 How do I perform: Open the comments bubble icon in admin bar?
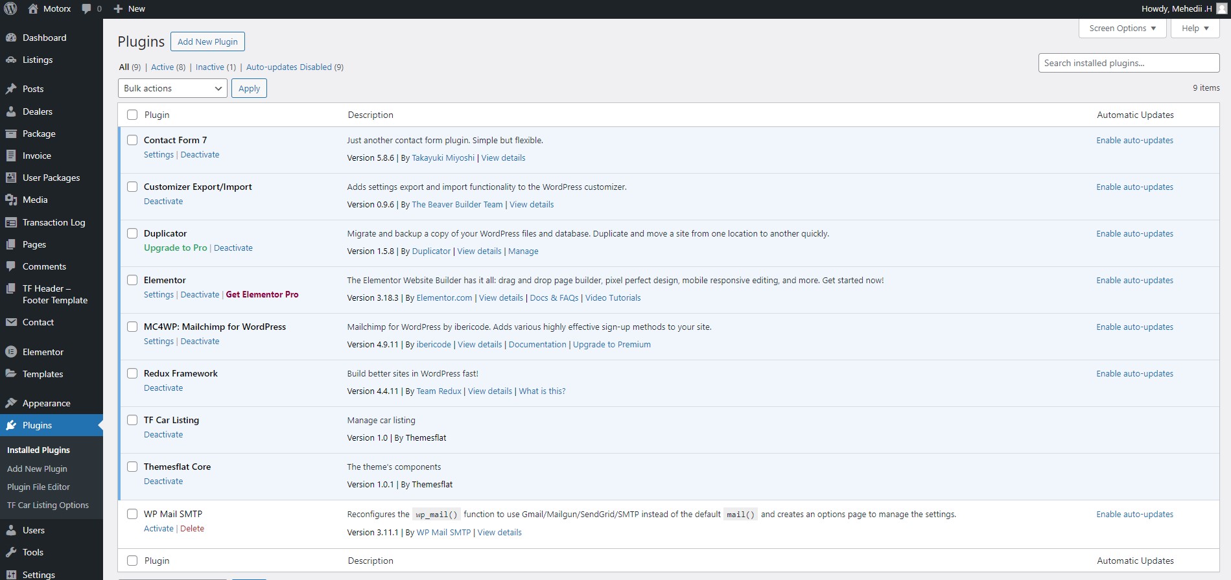(x=87, y=8)
